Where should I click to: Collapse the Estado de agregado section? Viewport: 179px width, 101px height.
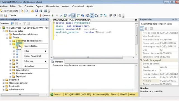[x=141, y=60]
